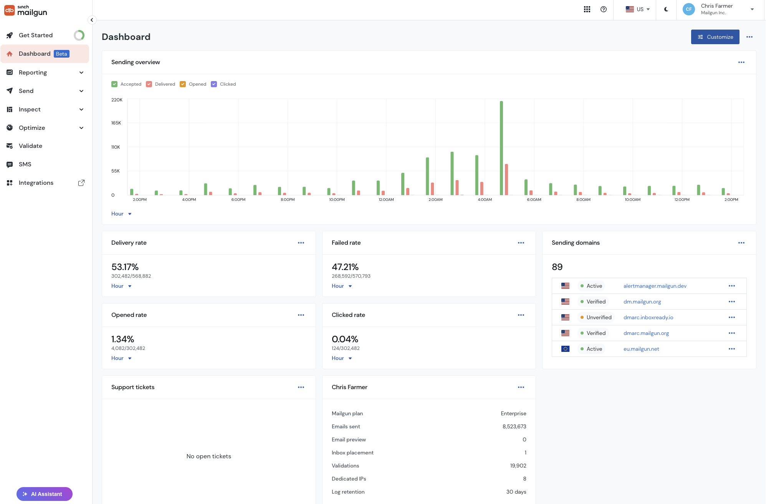Viewport: 766px width, 504px height.
Task: Open Sending overview options ellipsis
Action: tap(741, 62)
